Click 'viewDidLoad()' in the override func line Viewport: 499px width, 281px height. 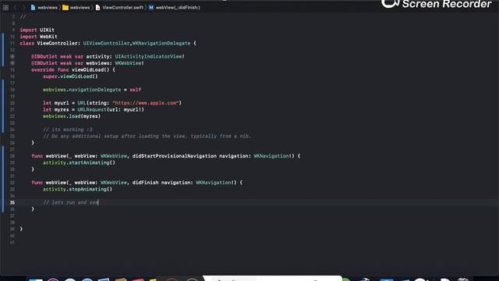pos(90,69)
